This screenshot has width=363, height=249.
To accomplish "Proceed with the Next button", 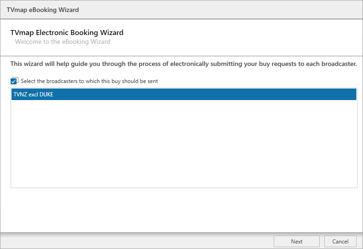I will coord(297,242).
